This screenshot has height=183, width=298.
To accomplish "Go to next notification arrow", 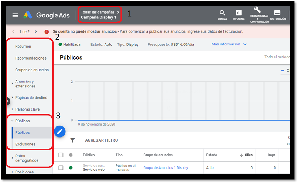I will (x=36, y=31).
